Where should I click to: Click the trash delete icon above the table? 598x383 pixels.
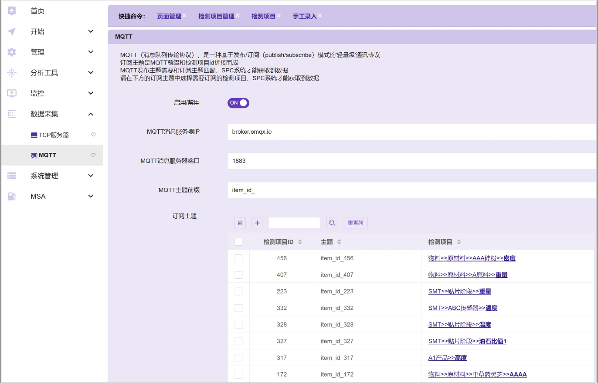[240, 223]
